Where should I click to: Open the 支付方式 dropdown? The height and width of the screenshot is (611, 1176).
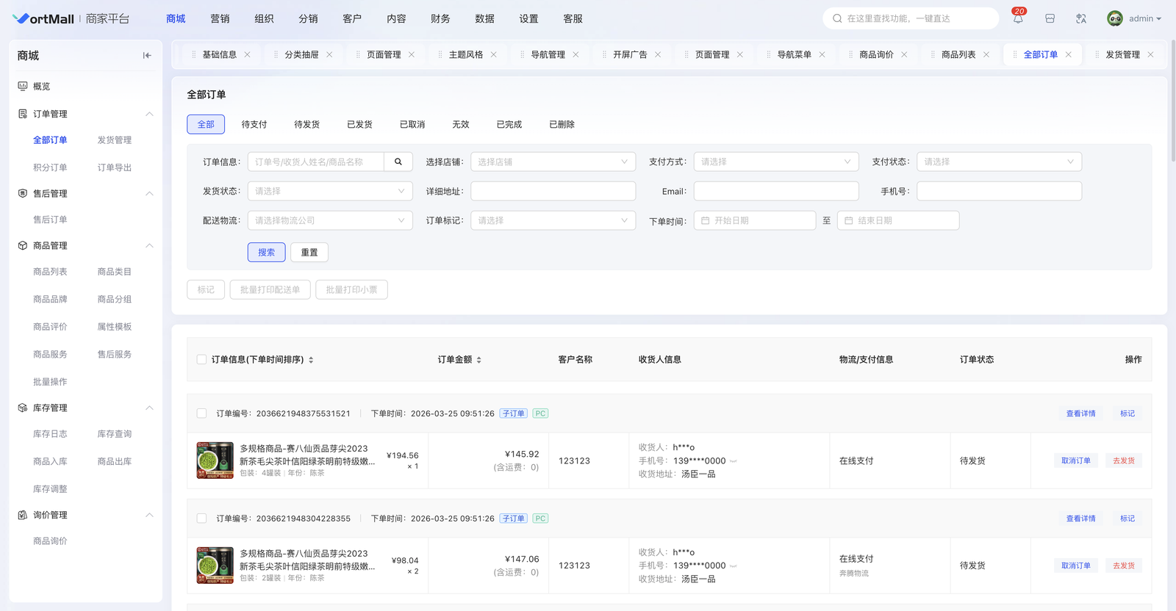click(x=775, y=162)
